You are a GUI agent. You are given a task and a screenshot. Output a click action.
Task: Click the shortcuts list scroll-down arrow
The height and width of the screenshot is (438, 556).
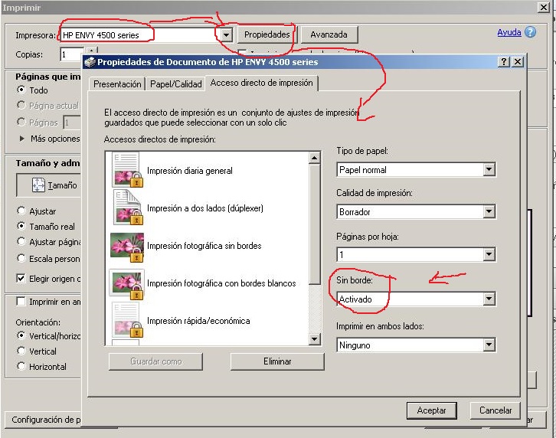coord(314,339)
